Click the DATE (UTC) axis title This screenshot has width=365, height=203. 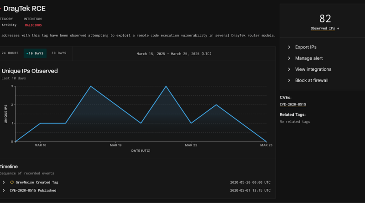[x=141, y=151]
